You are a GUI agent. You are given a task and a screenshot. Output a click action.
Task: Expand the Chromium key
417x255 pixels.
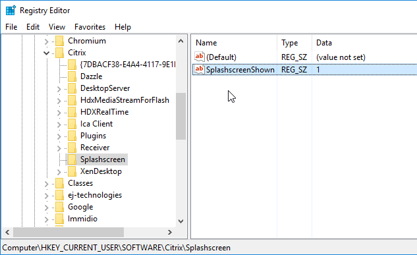(46, 42)
